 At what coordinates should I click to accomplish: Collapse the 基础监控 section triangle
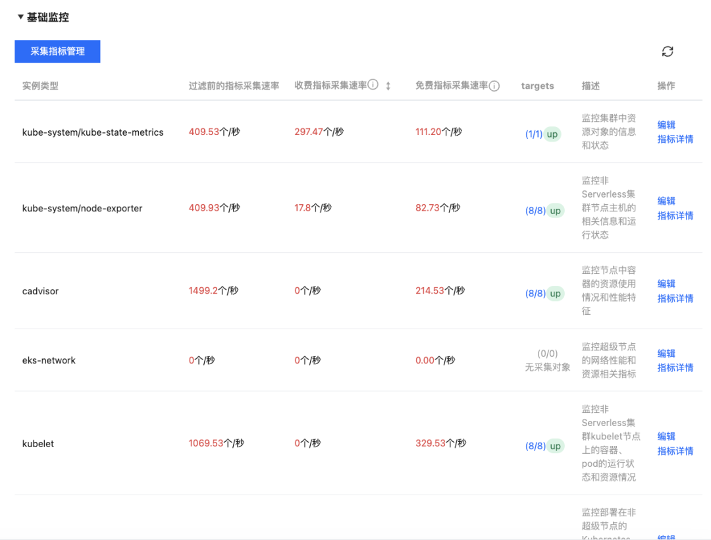20,16
